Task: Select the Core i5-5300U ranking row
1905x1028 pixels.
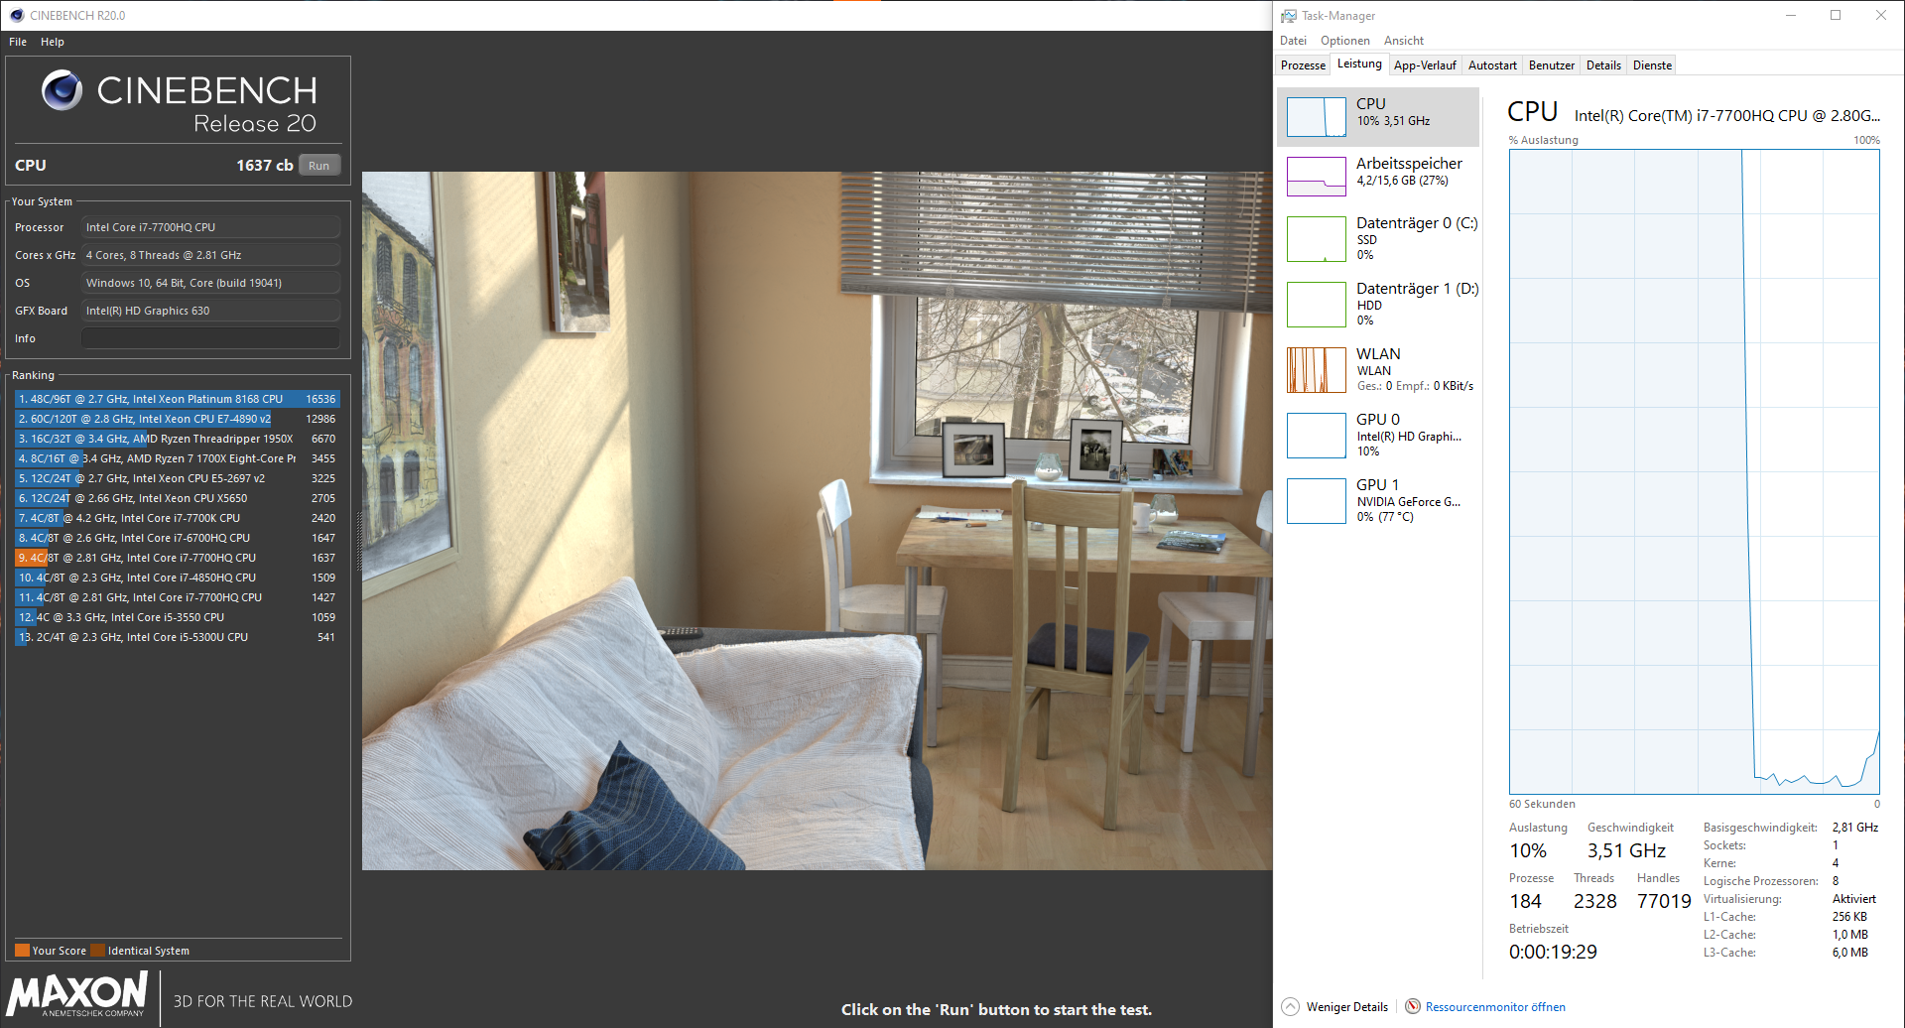Action: pyautogui.click(x=178, y=637)
